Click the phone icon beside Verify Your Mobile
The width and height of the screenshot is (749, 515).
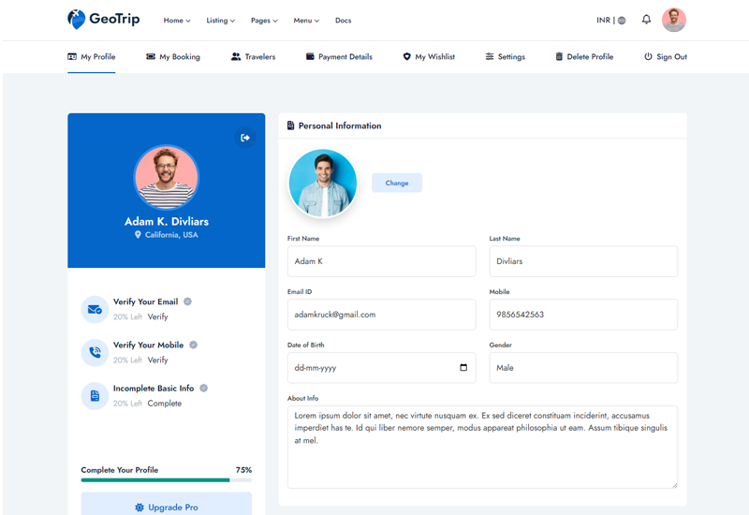pos(95,353)
